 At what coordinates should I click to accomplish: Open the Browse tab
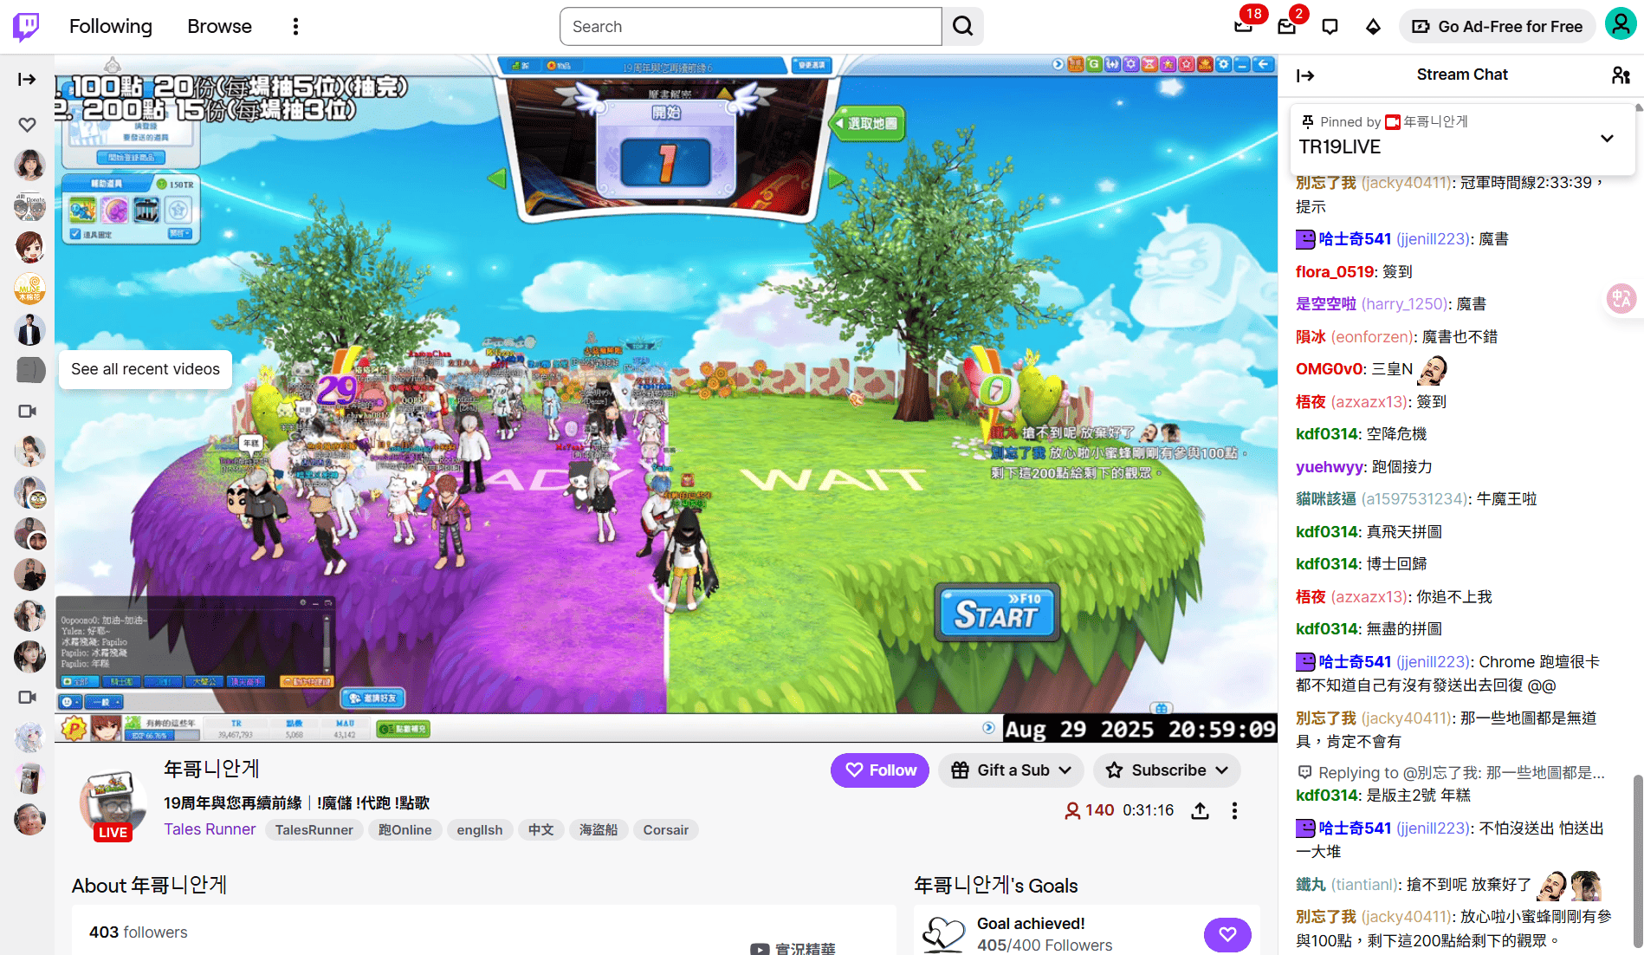click(219, 27)
